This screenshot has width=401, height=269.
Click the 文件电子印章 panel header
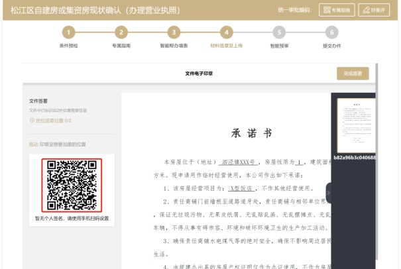(x=199, y=74)
